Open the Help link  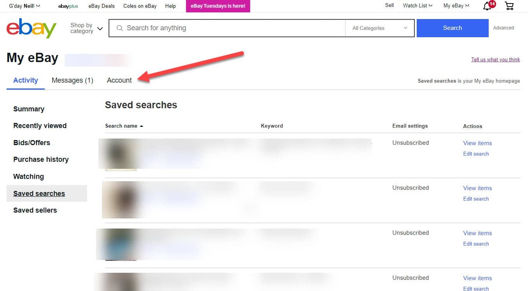(170, 6)
